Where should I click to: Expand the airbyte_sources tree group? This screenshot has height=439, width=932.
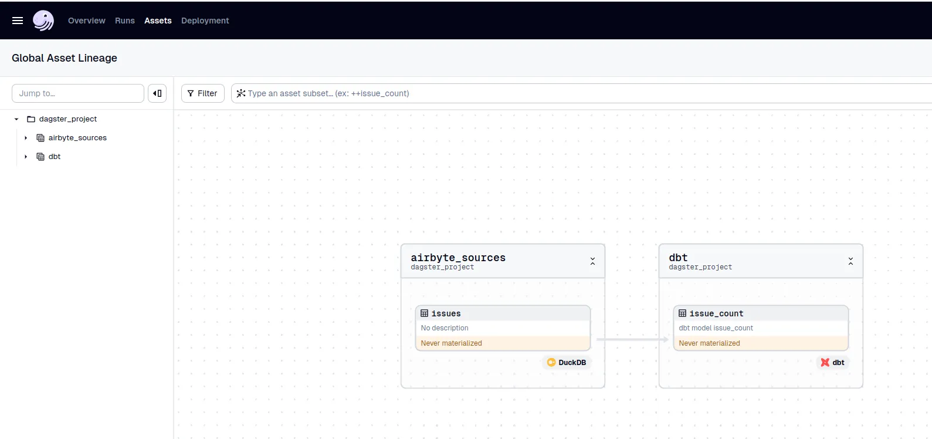26,138
